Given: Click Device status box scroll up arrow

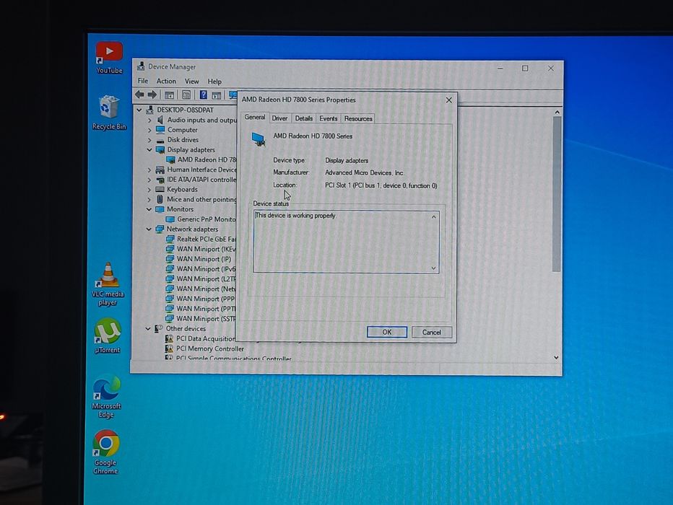Looking at the screenshot, I should pyautogui.click(x=433, y=217).
